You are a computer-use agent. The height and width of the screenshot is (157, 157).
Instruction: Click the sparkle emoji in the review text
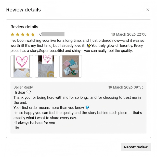pyautogui.click(x=89, y=46)
